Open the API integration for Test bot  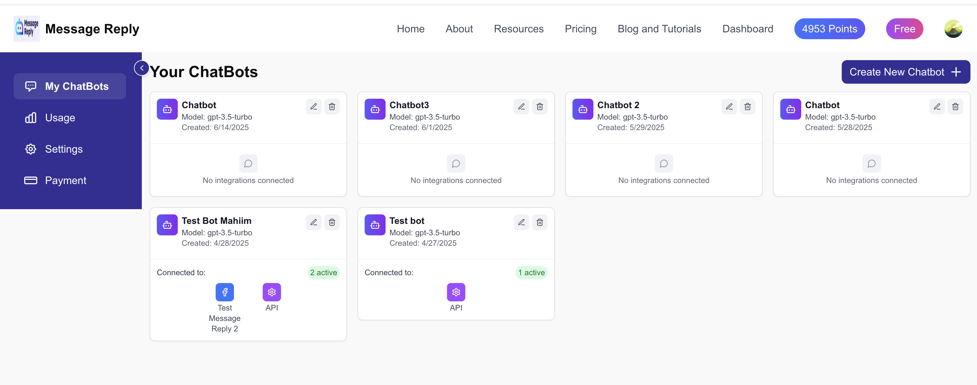click(x=456, y=292)
